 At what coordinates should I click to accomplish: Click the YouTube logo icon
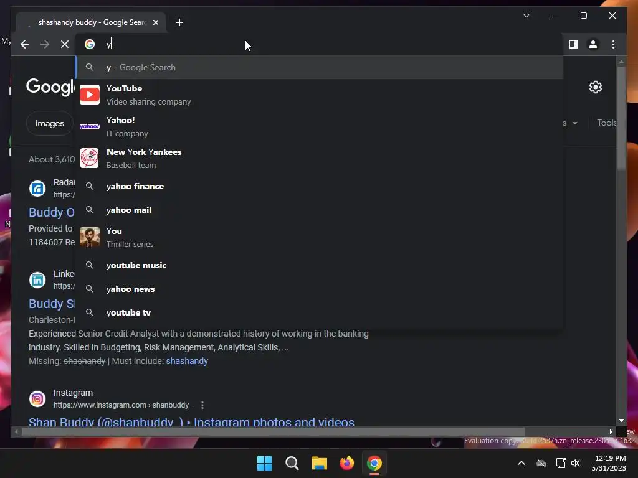click(x=90, y=95)
